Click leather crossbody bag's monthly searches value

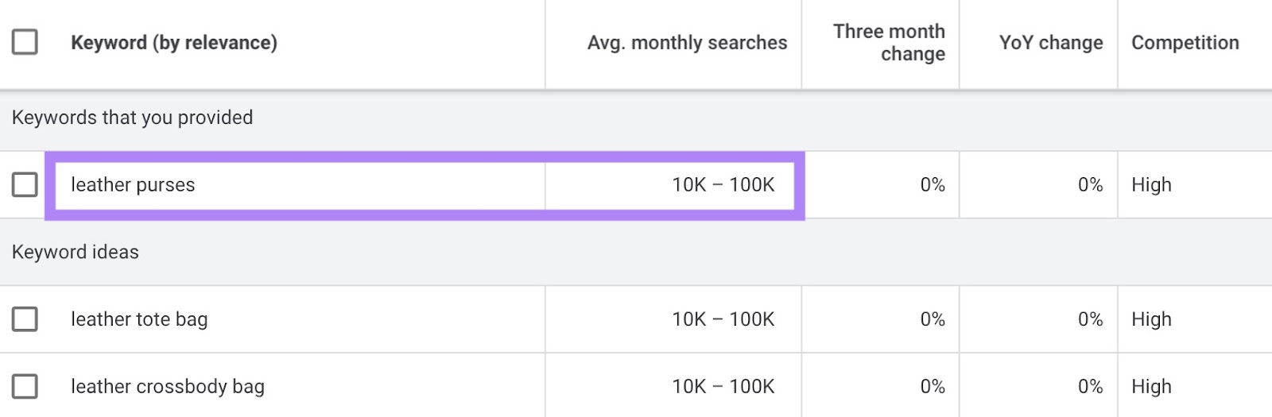[723, 387]
